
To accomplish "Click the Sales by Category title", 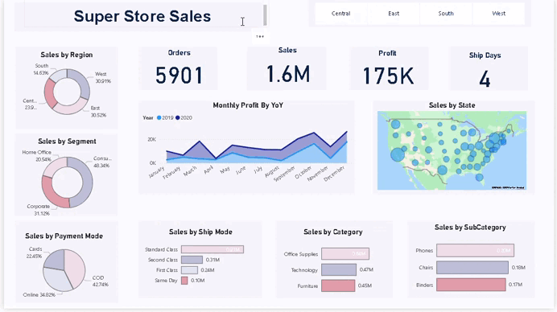I will click(x=333, y=232).
